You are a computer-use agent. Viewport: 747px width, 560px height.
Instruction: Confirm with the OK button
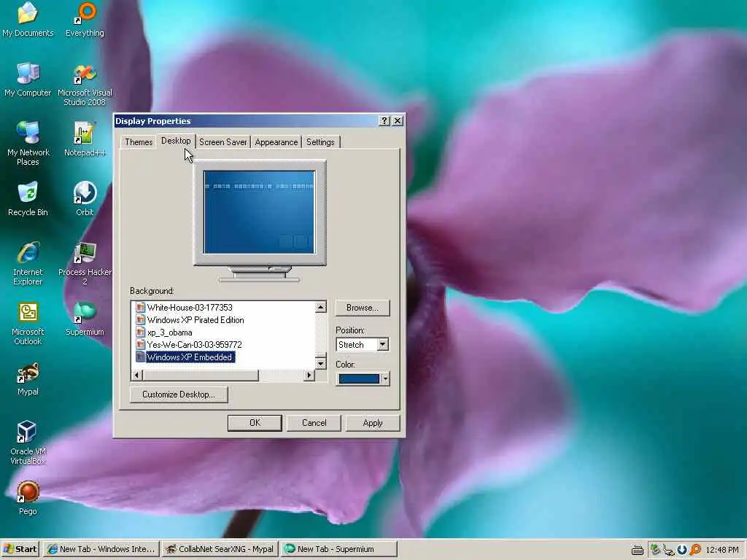coord(255,423)
